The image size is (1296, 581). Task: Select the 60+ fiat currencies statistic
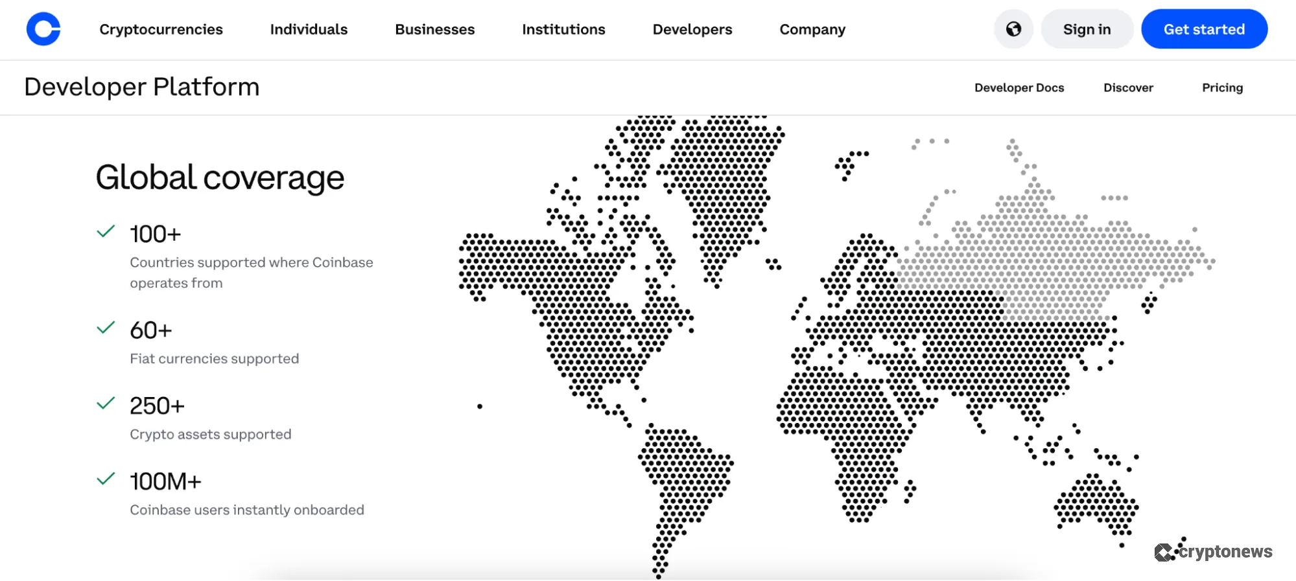[x=151, y=330]
